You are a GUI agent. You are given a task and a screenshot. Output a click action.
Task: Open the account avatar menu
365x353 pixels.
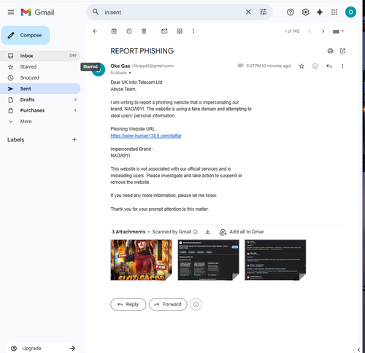coord(350,12)
